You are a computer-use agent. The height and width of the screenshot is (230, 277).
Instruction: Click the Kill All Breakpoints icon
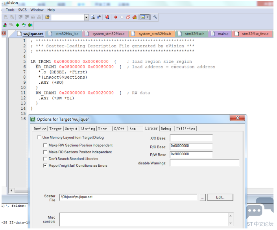135,17
